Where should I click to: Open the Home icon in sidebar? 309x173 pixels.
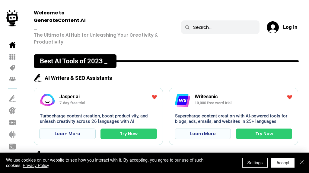12,45
